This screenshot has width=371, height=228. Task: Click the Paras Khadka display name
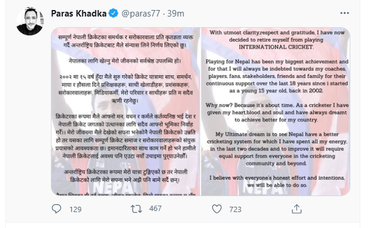[x=79, y=14]
